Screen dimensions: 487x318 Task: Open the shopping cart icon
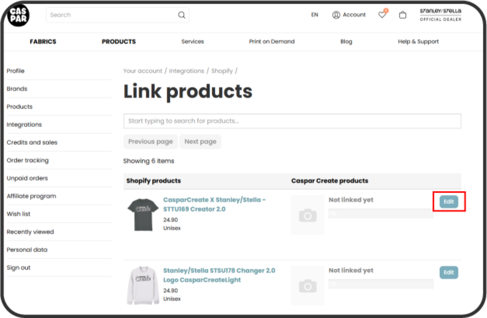point(402,15)
